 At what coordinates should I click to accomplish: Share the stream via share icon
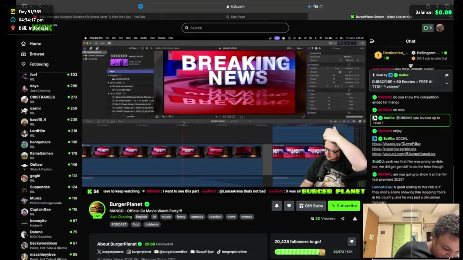click(343, 218)
